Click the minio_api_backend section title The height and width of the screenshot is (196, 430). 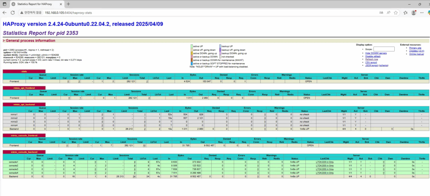(24, 104)
